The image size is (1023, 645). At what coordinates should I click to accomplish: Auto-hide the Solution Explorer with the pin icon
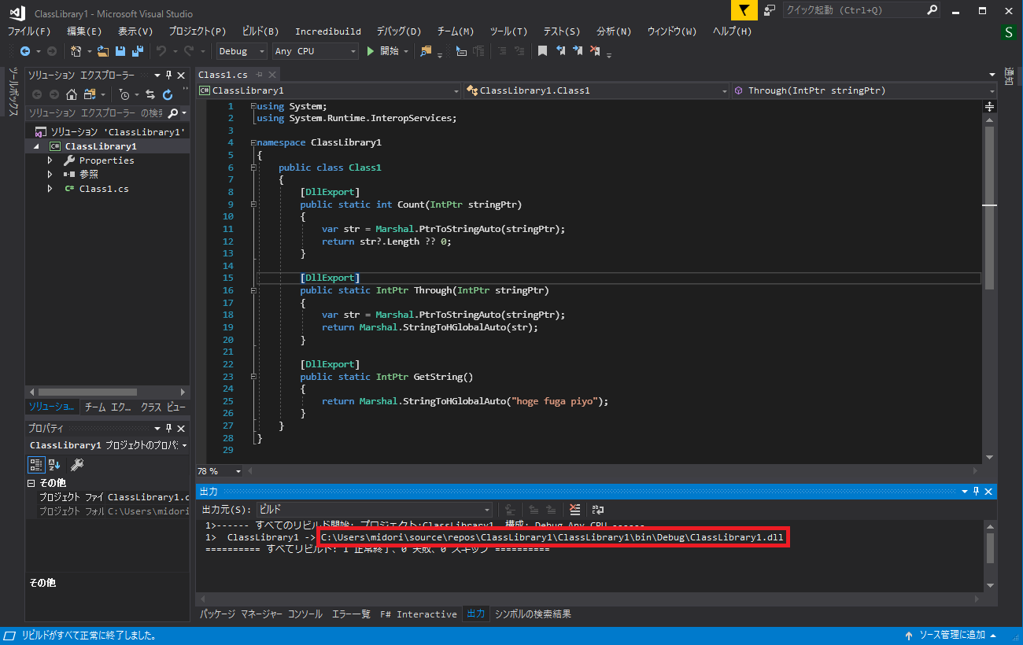[x=167, y=75]
